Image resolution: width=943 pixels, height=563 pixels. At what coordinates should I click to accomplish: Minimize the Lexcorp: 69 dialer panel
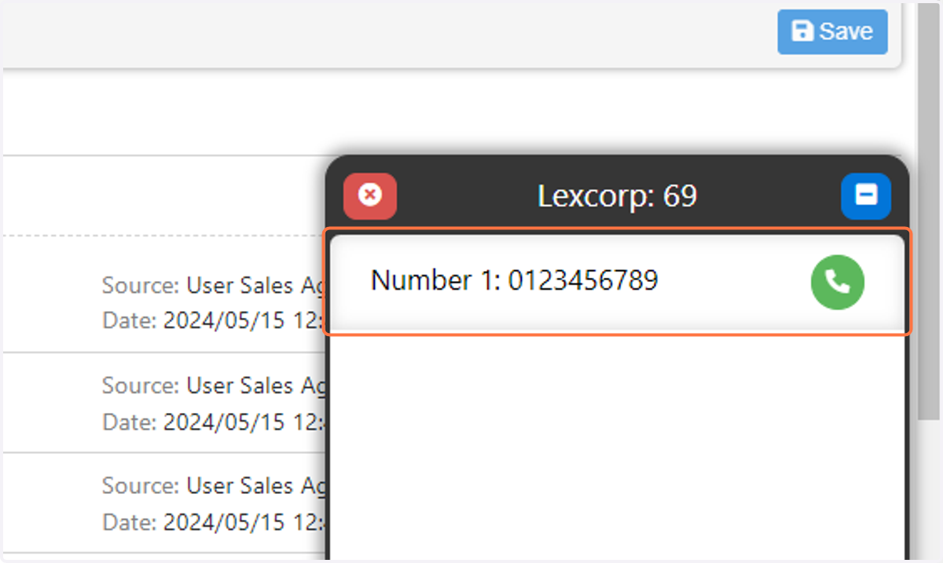(866, 196)
